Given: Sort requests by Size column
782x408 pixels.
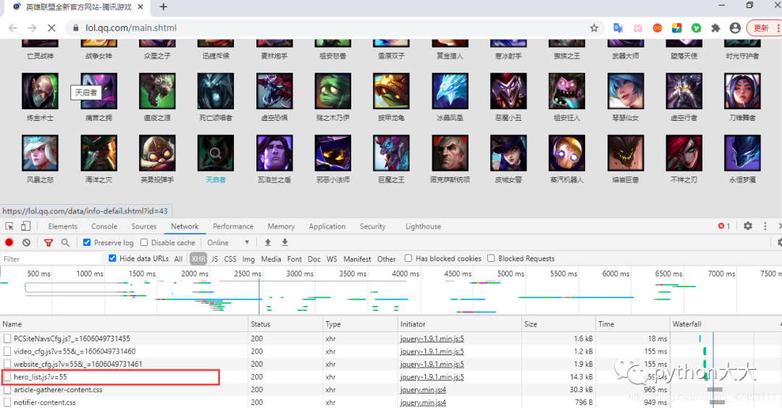Looking at the screenshot, I should [558, 324].
